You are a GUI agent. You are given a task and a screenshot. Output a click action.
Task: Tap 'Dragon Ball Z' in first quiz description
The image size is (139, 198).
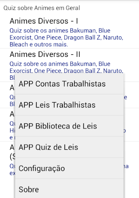[x=82, y=38]
